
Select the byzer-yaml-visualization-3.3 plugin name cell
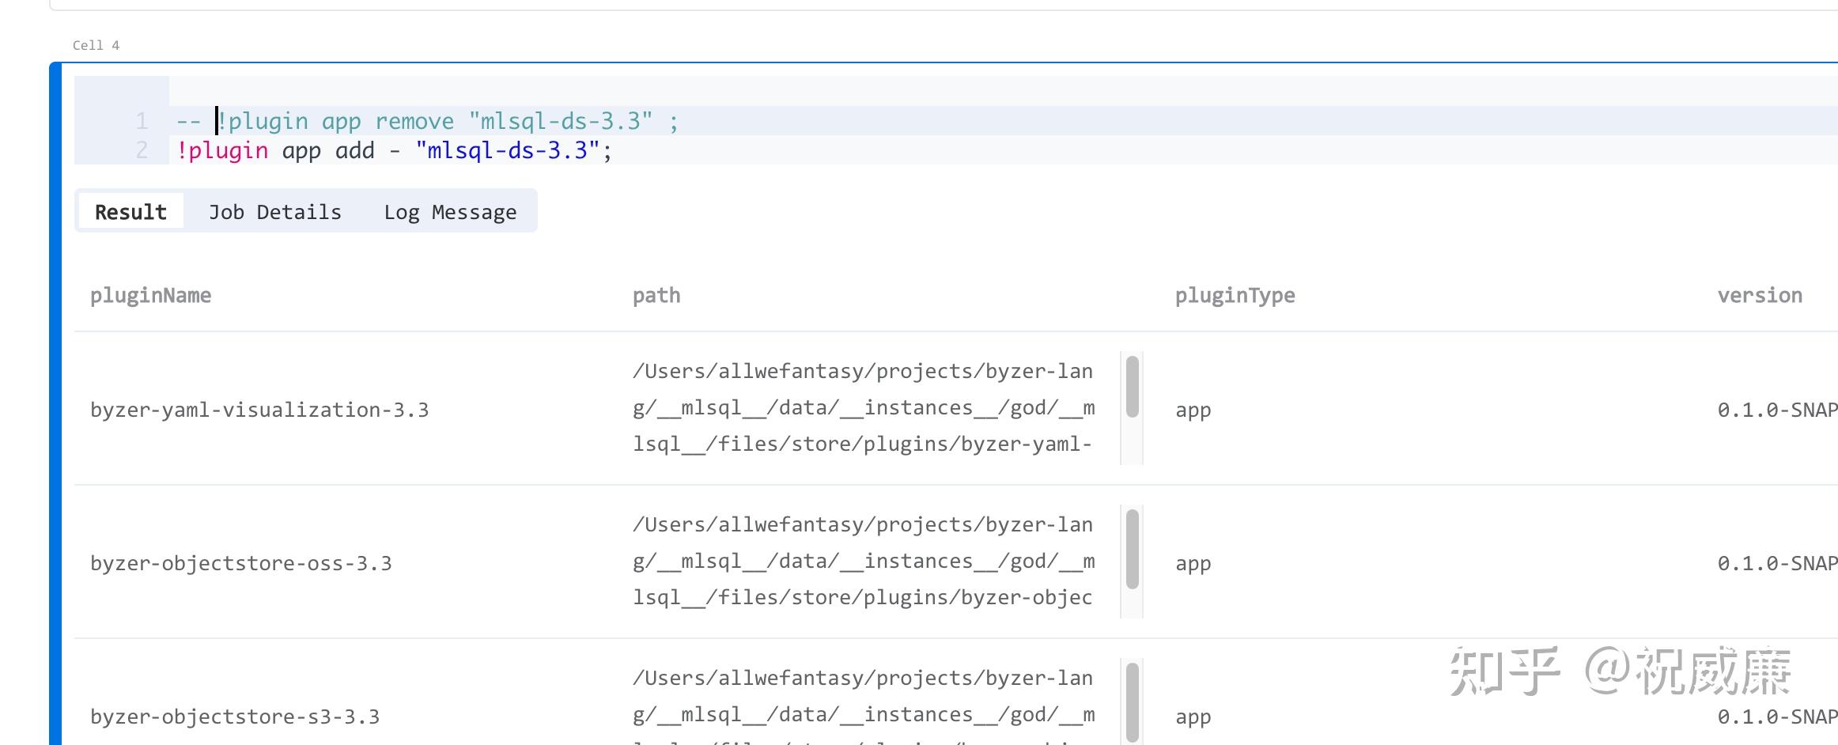(x=259, y=410)
